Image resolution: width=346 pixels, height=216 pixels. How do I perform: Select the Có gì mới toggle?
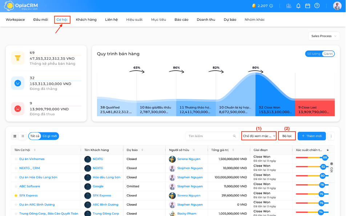tap(50, 136)
